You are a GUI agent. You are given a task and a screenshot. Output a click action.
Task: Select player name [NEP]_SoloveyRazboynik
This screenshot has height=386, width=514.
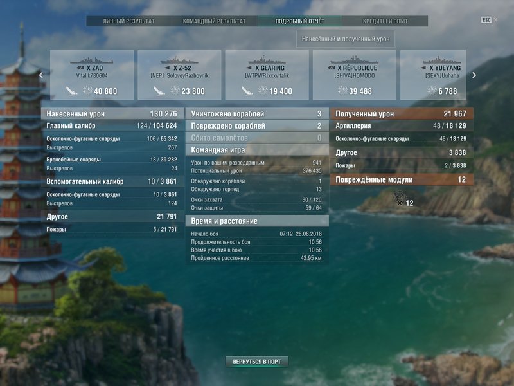[x=179, y=75]
